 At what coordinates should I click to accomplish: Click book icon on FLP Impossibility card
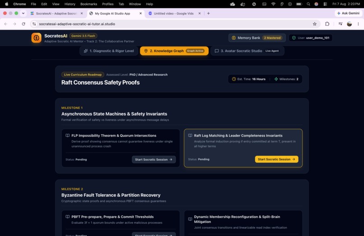tap(68, 136)
